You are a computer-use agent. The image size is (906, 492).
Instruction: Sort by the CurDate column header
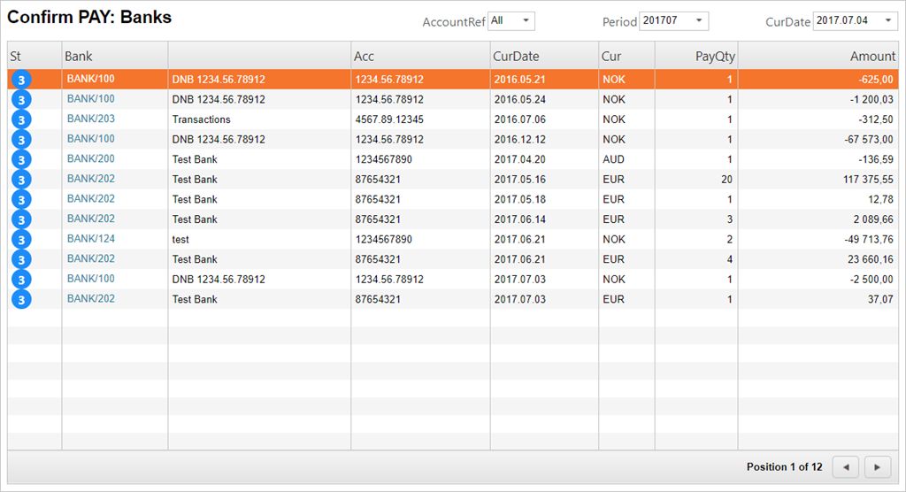point(516,56)
